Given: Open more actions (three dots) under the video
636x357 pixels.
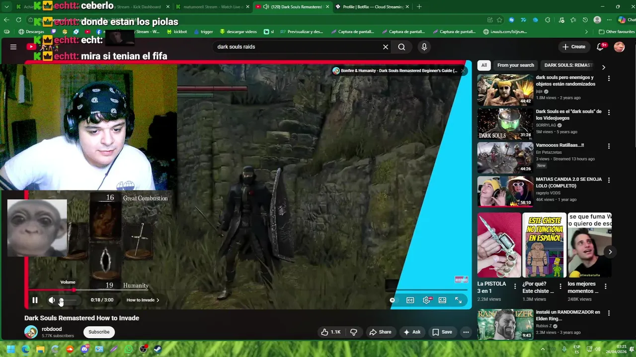Looking at the screenshot, I should pyautogui.click(x=466, y=332).
